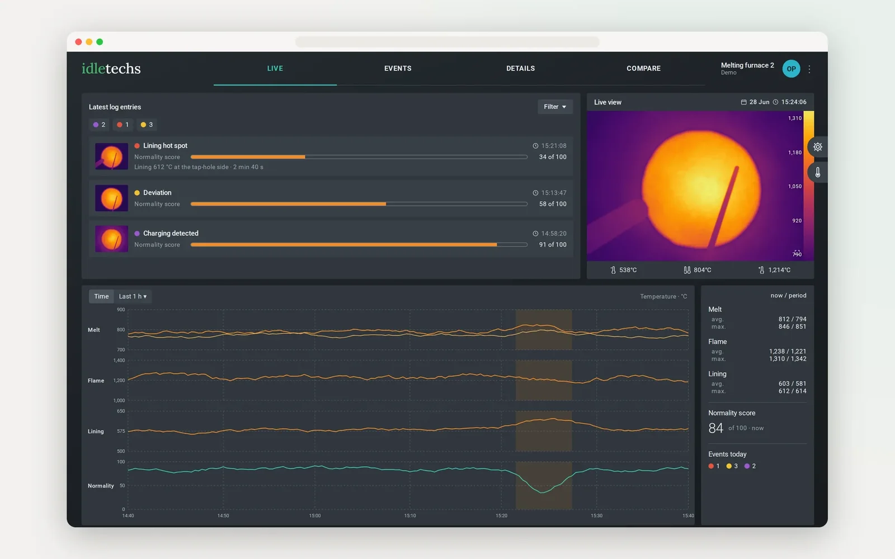
Task: Open the Filter dropdown
Action: click(555, 107)
